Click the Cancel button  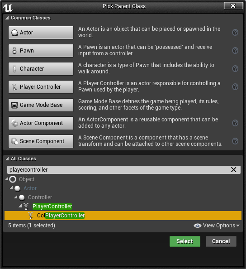221,241
